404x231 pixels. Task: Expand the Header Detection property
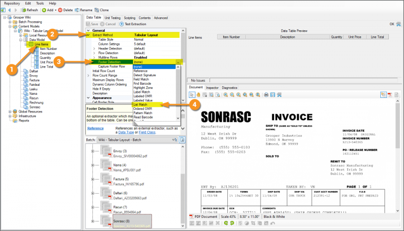point(94,48)
